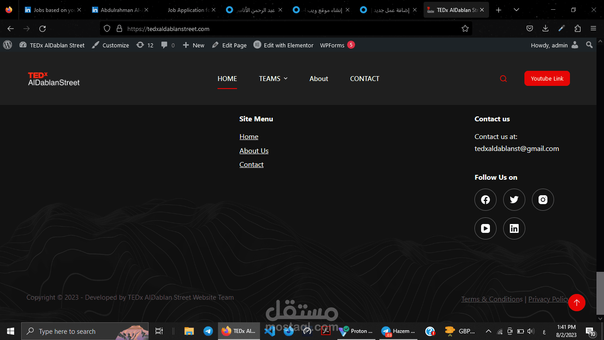Image resolution: width=604 pixels, height=340 pixels.
Task: Click Edit with Elementor
Action: point(283,45)
